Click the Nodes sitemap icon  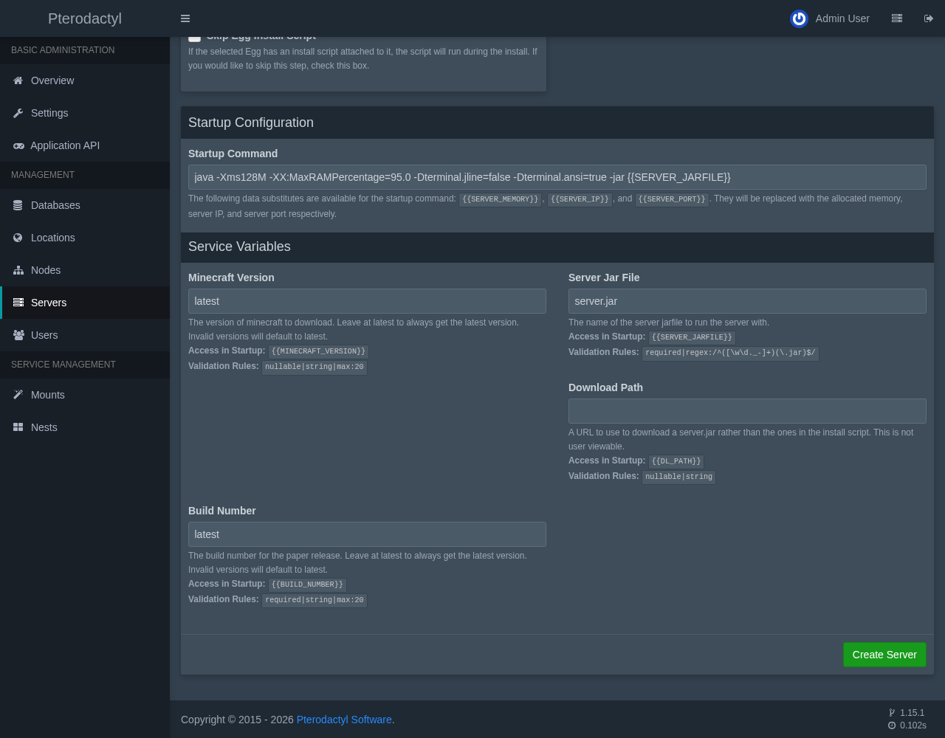(x=18, y=270)
